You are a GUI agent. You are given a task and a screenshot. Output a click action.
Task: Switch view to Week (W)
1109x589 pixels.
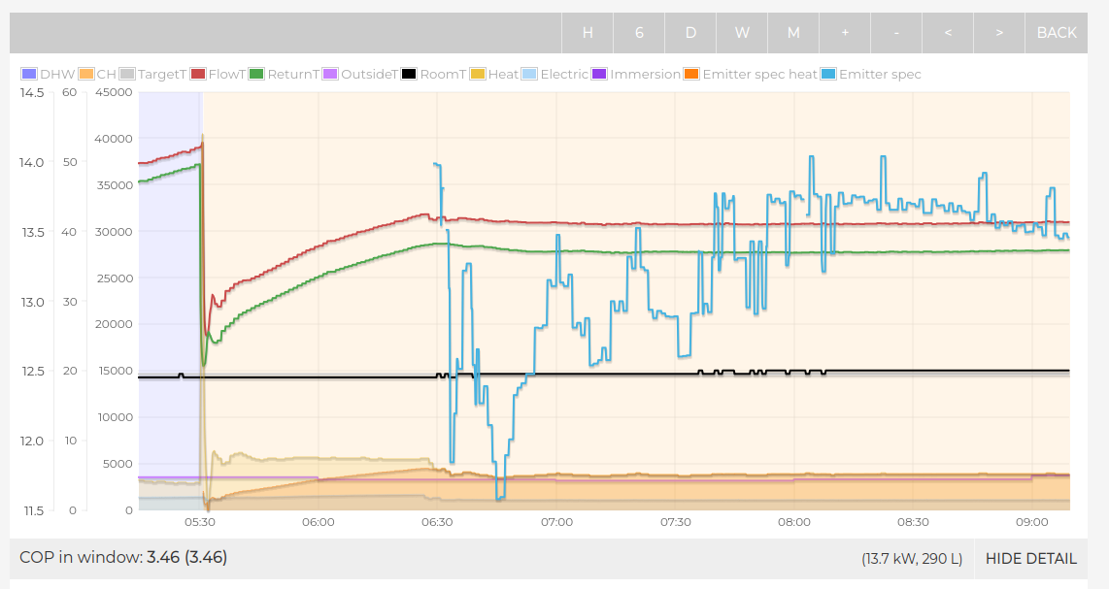[x=742, y=33]
